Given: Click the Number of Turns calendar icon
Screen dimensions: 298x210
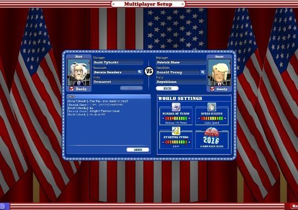Looking at the screenshot, I should click(176, 107).
